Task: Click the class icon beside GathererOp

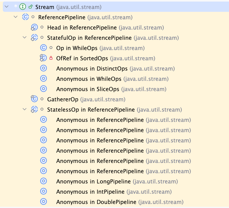Action: pos(34,99)
